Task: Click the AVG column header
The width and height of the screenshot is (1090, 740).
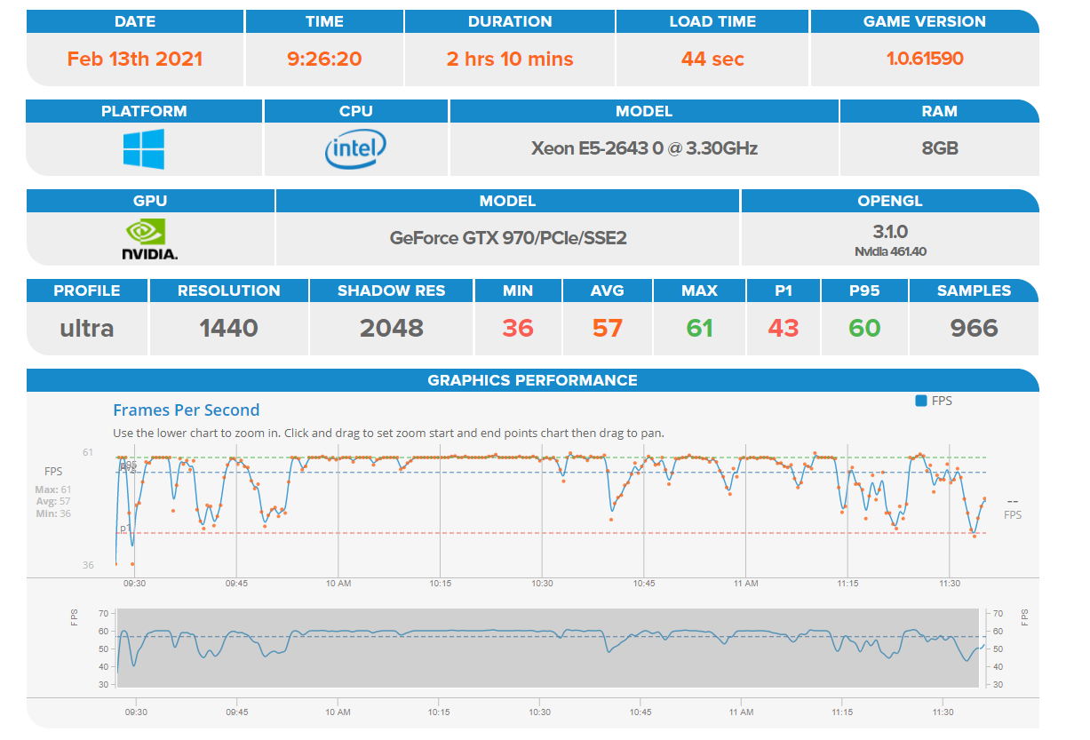Action: [x=608, y=290]
